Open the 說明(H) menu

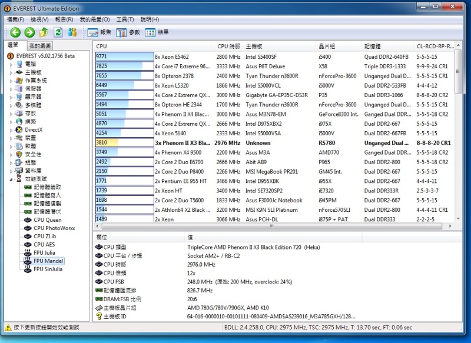pyautogui.click(x=150, y=19)
